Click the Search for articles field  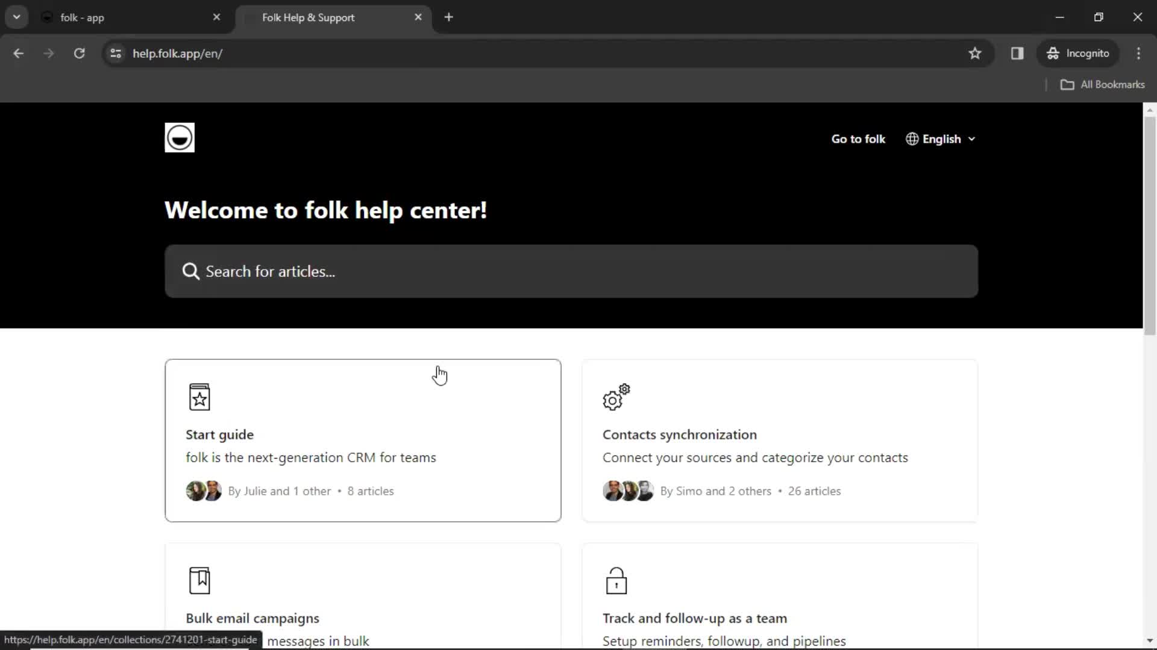[571, 271]
